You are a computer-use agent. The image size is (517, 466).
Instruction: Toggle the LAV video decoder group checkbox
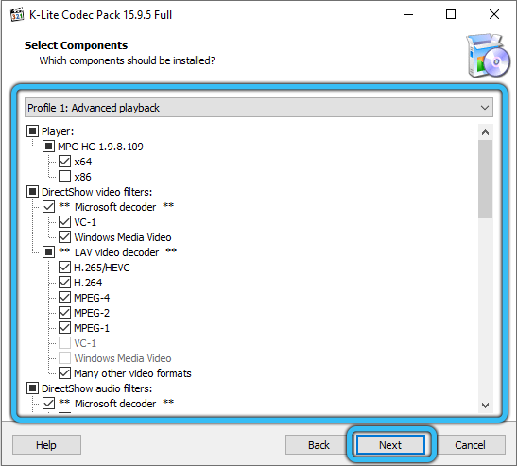(x=48, y=252)
